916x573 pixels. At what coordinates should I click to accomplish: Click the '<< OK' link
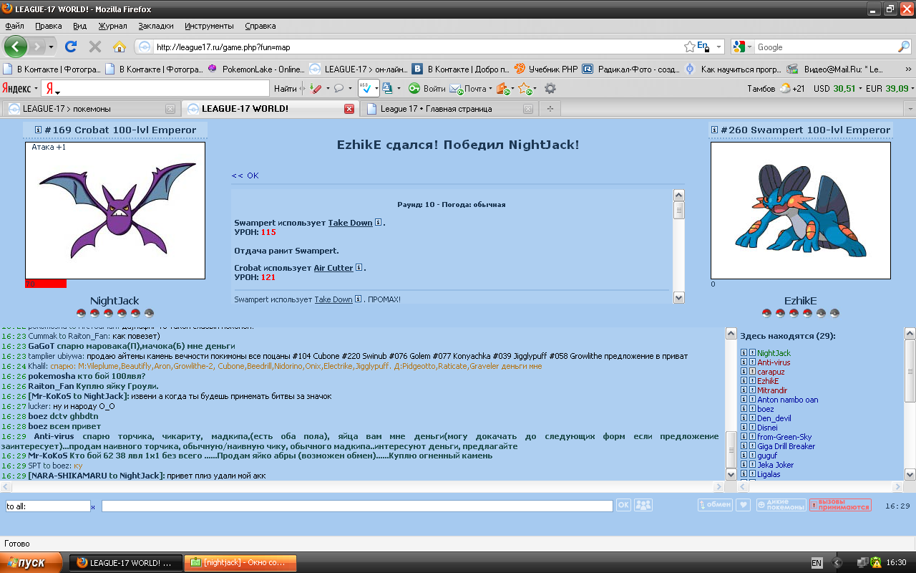click(245, 175)
